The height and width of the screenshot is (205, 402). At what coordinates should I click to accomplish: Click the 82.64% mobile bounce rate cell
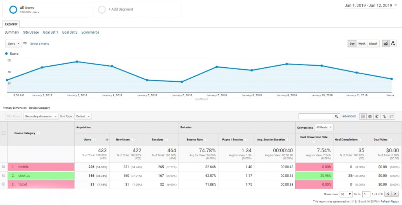(x=198, y=167)
